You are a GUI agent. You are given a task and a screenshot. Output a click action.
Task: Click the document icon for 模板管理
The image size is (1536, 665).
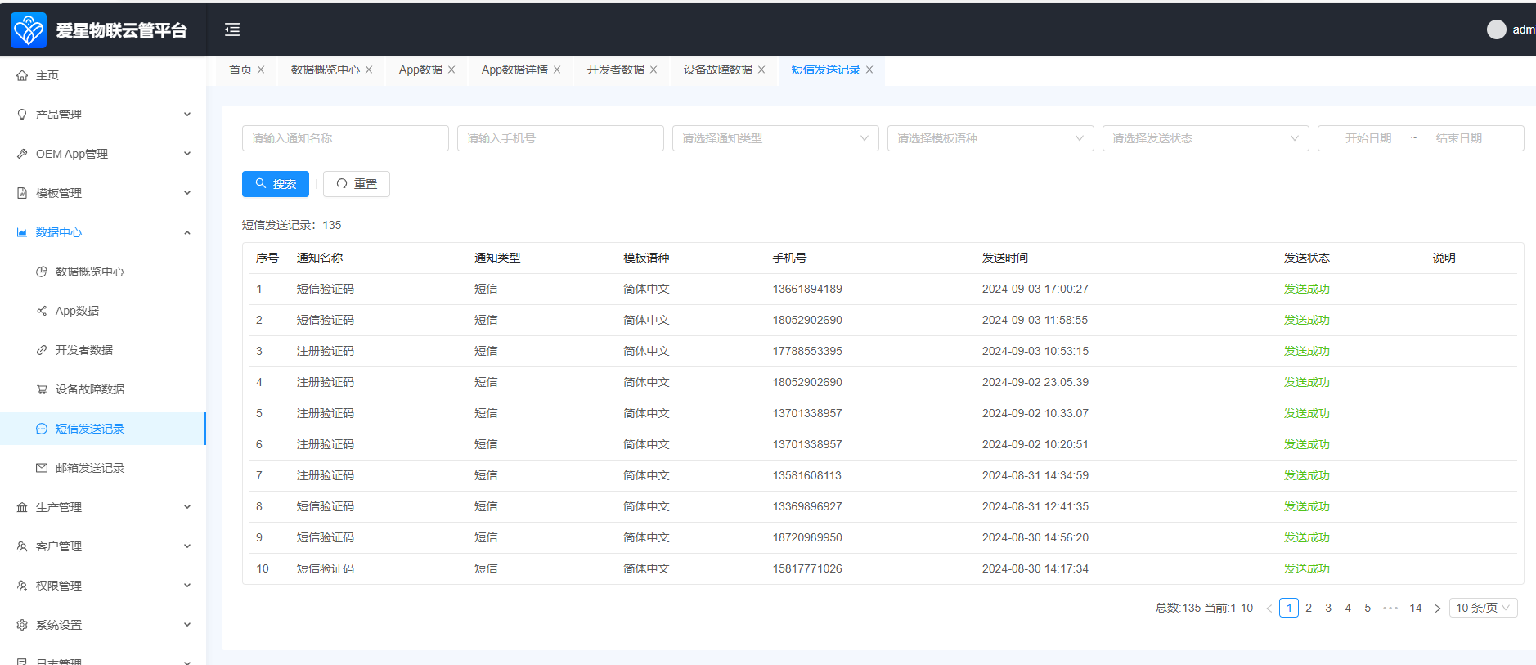click(x=22, y=193)
